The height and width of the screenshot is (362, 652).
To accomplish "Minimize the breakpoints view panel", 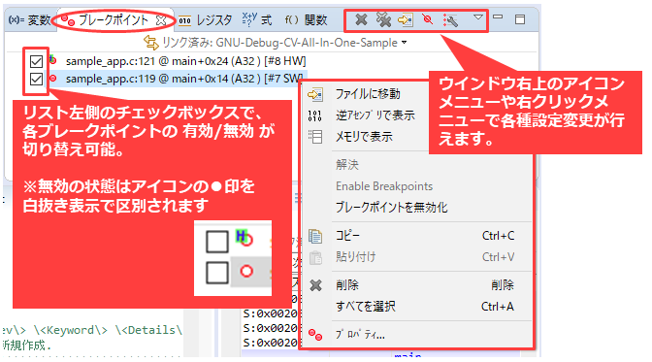I will (498, 17).
